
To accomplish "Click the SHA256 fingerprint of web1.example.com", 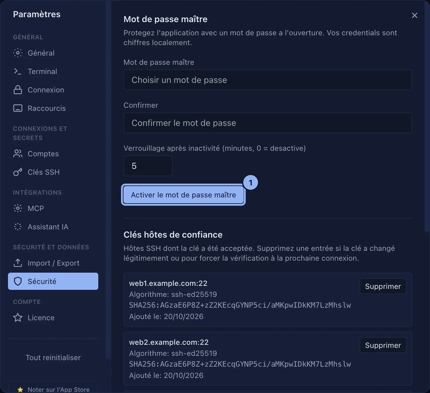I will [x=240, y=305].
